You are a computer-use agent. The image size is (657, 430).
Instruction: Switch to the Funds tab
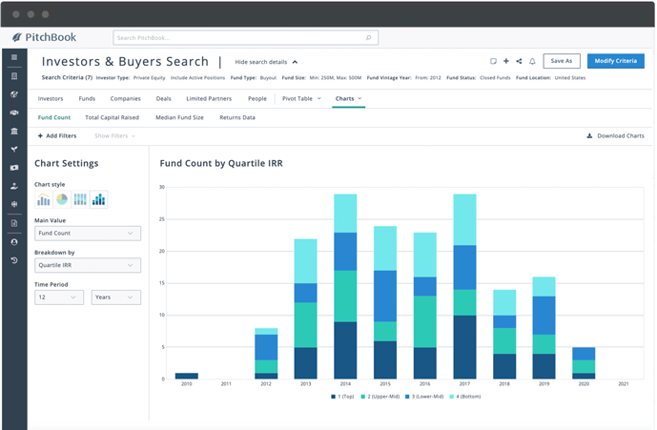(87, 98)
